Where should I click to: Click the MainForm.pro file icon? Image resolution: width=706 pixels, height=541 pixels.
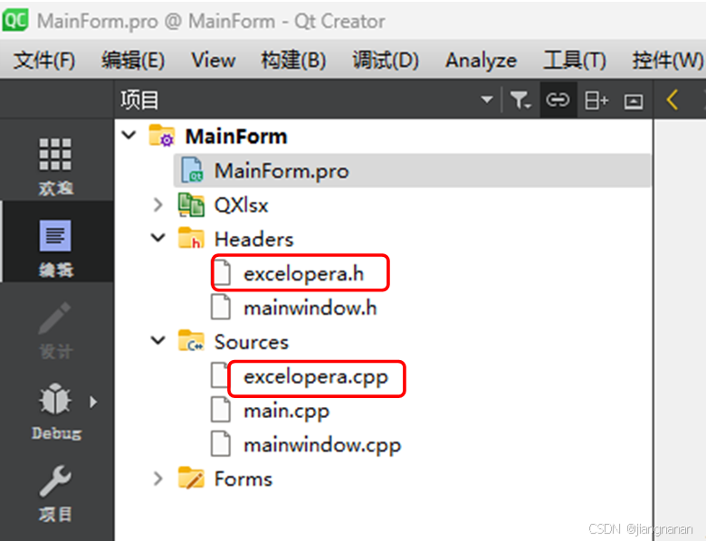tap(192, 170)
